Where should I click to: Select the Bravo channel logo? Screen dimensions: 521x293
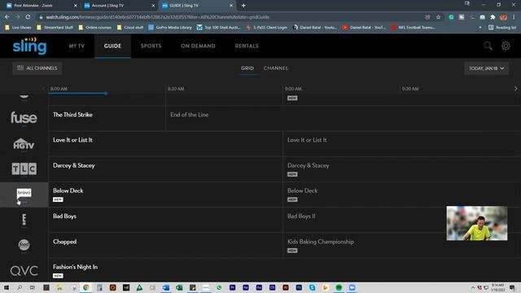pos(24,193)
